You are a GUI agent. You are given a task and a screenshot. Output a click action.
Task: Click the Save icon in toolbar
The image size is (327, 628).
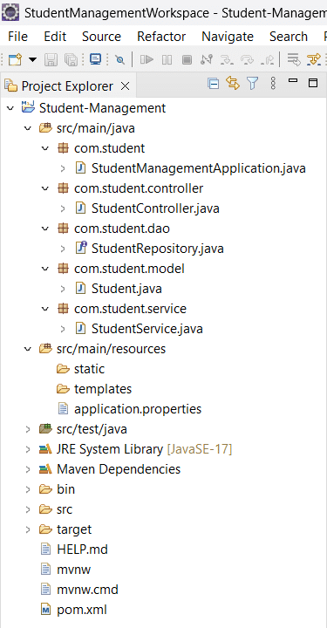click(x=51, y=60)
